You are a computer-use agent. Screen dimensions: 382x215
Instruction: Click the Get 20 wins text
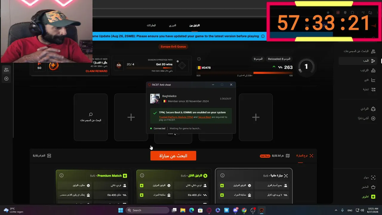point(164,64)
